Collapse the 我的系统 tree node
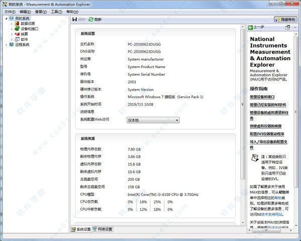 click(x=7, y=19)
